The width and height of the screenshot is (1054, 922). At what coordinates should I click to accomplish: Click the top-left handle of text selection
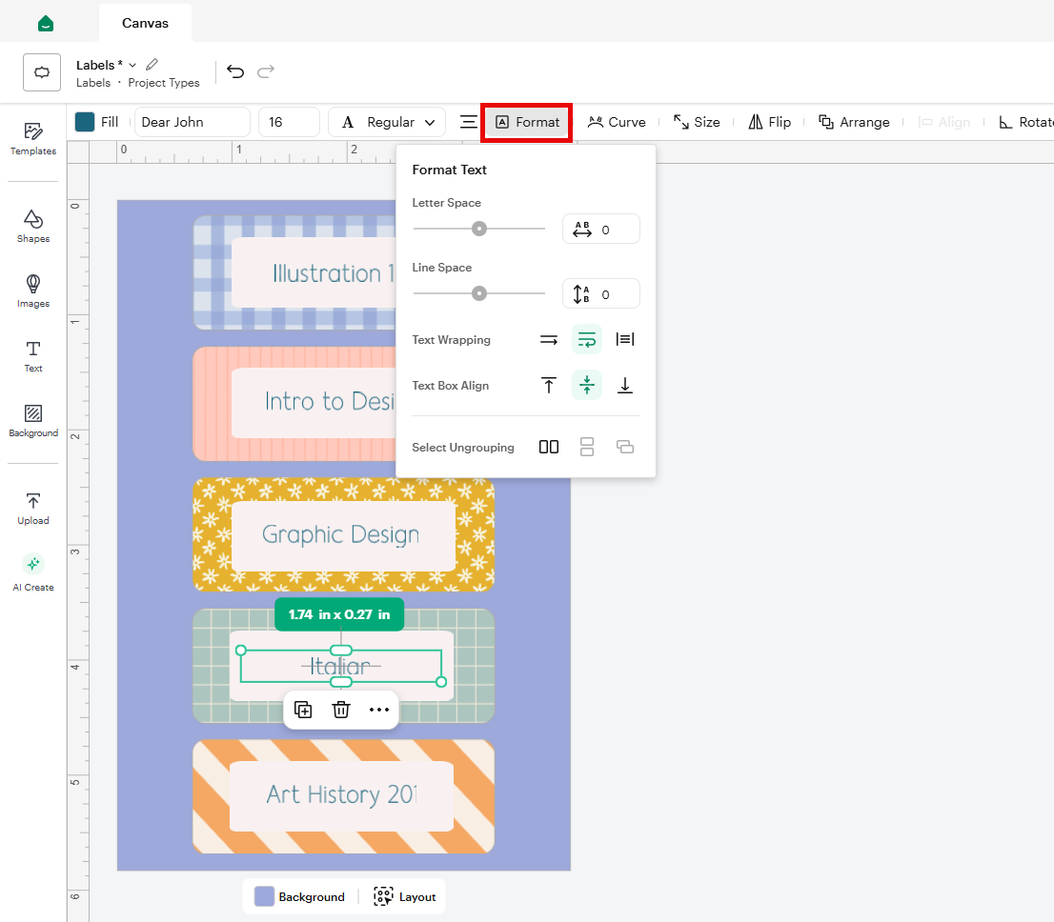[x=241, y=650]
